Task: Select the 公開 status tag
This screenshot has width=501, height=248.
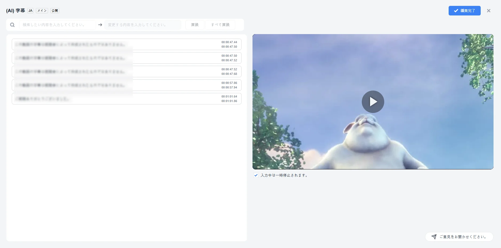Action: click(55, 11)
